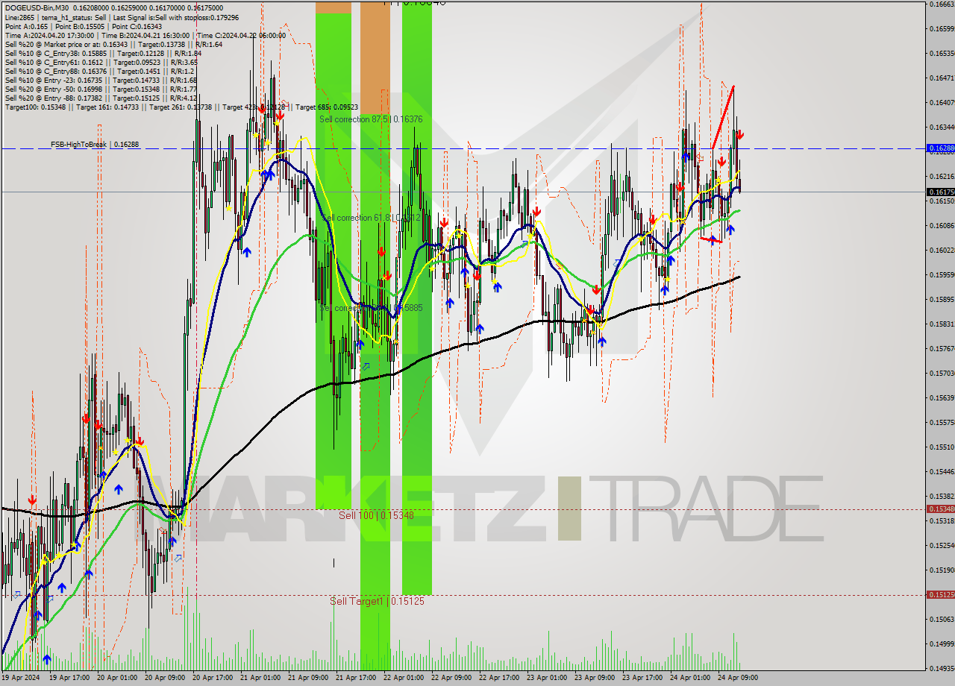Click the '23 Apr 17:00' time axis label

[642, 678]
